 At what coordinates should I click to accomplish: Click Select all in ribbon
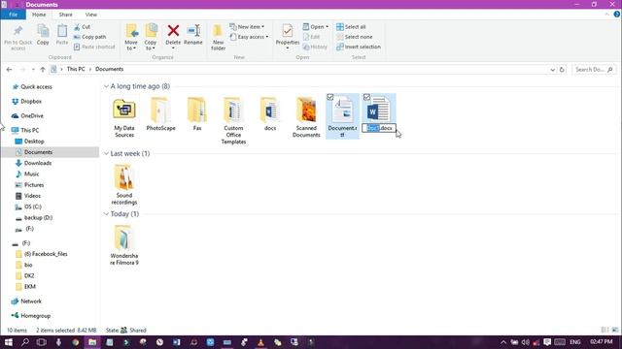pyautogui.click(x=351, y=27)
